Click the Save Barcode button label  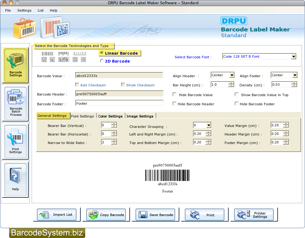click(161, 215)
